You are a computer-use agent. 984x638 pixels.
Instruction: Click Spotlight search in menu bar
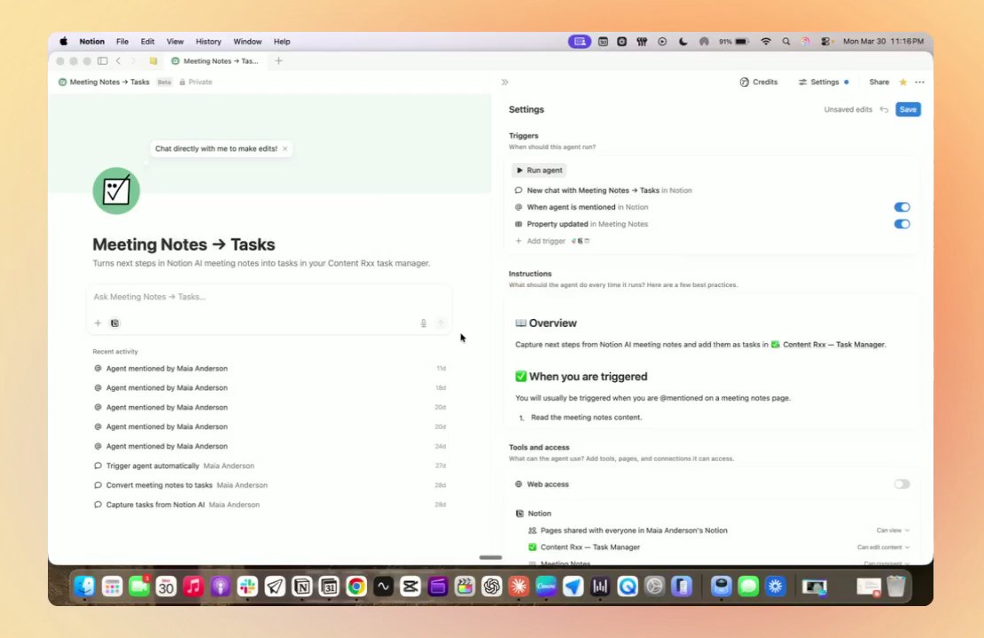[785, 42]
